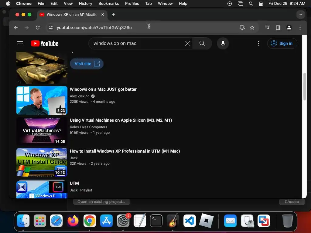Screen dimensions: 311x233
Task: Open System Settings from the Dock
Action: (x=123, y=221)
